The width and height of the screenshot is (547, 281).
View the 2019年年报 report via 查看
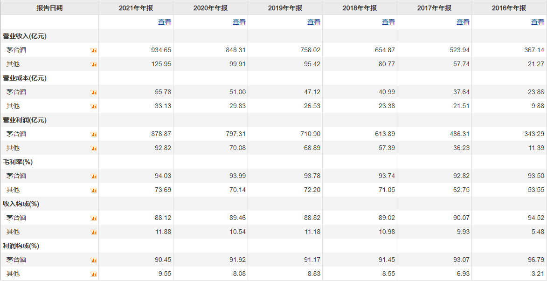click(x=314, y=22)
